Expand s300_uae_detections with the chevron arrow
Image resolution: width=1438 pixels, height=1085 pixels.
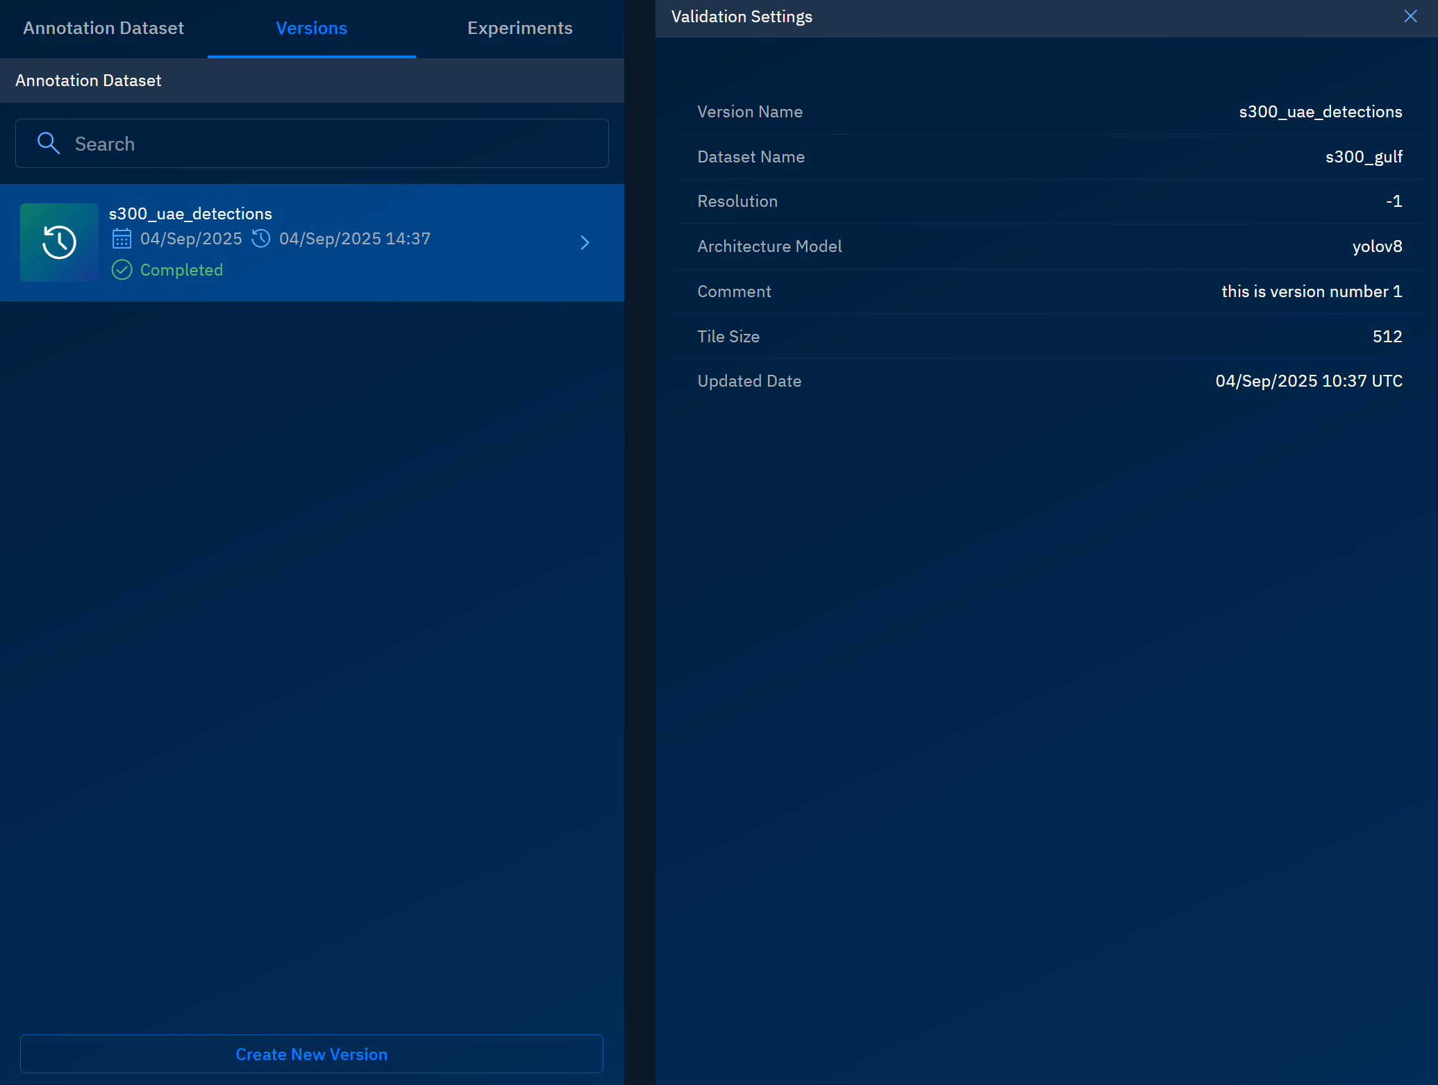click(x=585, y=242)
